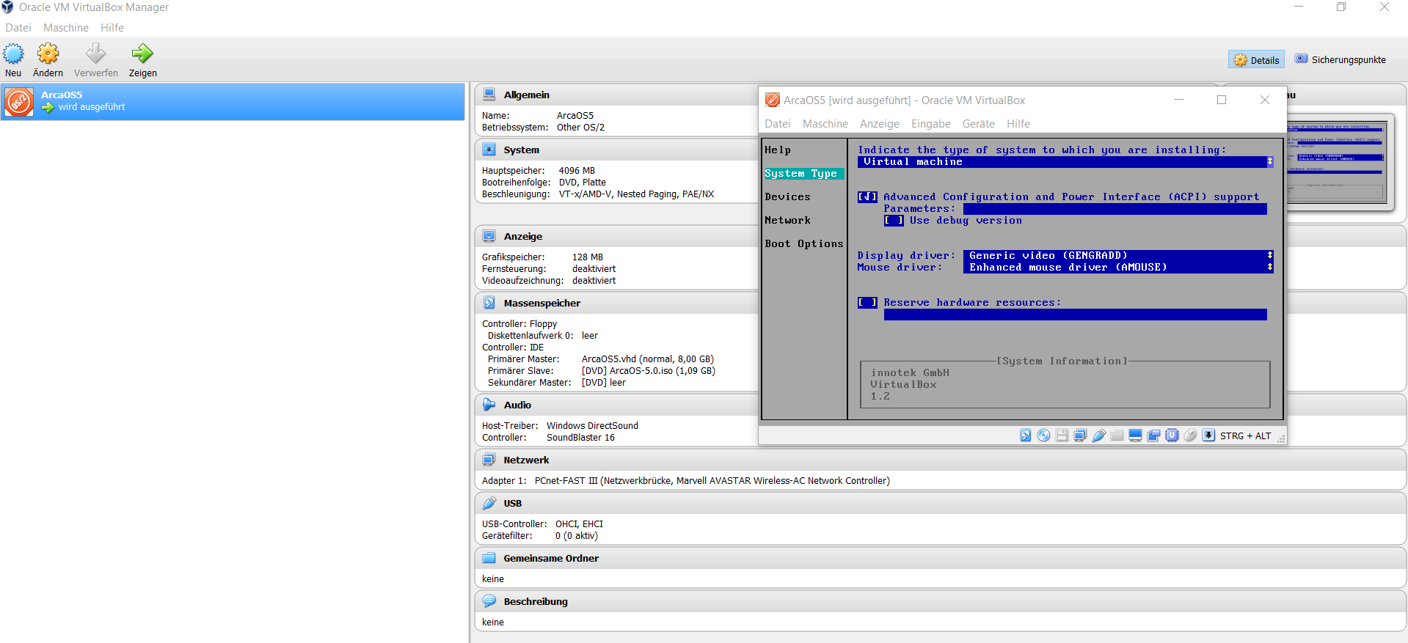Click hard disk activity indicator in VM status bar
The width and height of the screenshot is (1408, 643).
tap(1025, 436)
